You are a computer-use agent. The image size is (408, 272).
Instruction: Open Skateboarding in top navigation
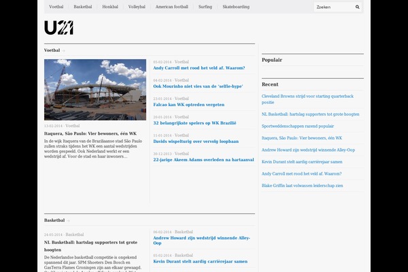pyautogui.click(x=236, y=7)
